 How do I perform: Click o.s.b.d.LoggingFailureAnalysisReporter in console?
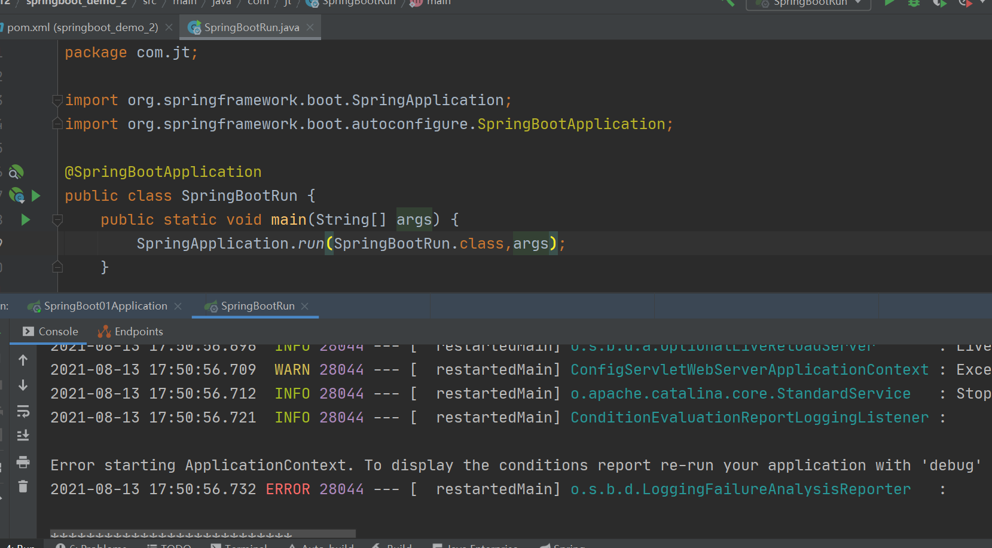[x=740, y=489]
